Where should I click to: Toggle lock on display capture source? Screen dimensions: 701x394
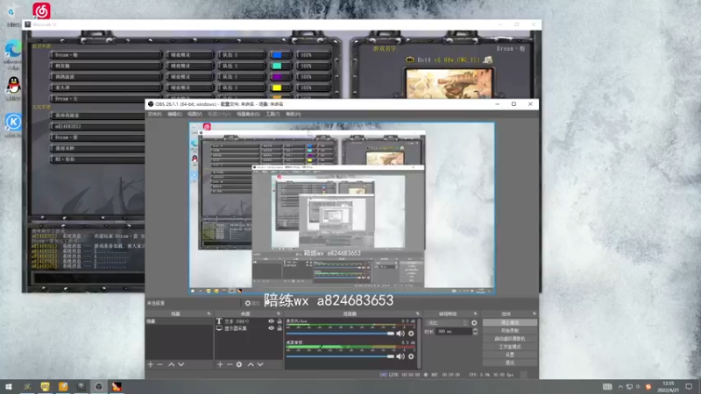click(x=280, y=328)
